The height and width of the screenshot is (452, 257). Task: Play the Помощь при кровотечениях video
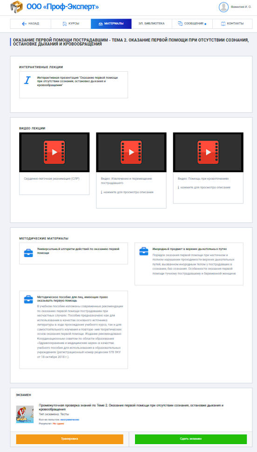208,152
